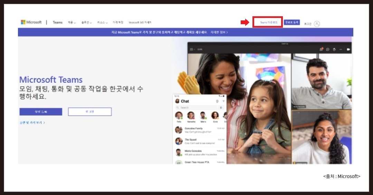The width and height of the screenshot is (373, 195).
Task: Toggle the camera icon in meeting toolbar
Action: (x=348, y=49)
